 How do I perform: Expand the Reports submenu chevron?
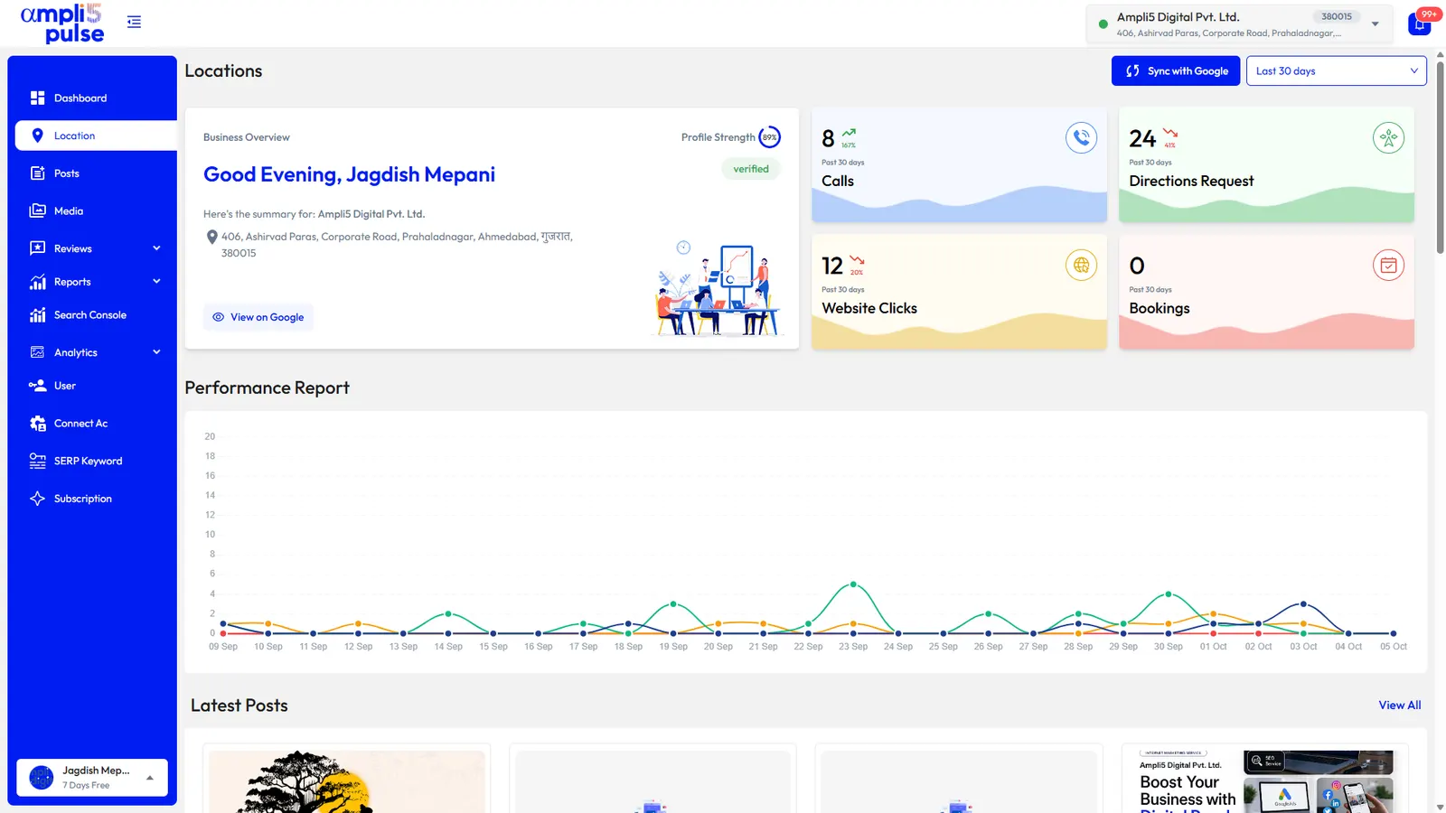pos(156,282)
